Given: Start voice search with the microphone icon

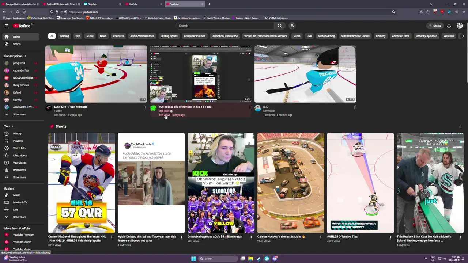Looking at the screenshot, I should (x=292, y=26).
